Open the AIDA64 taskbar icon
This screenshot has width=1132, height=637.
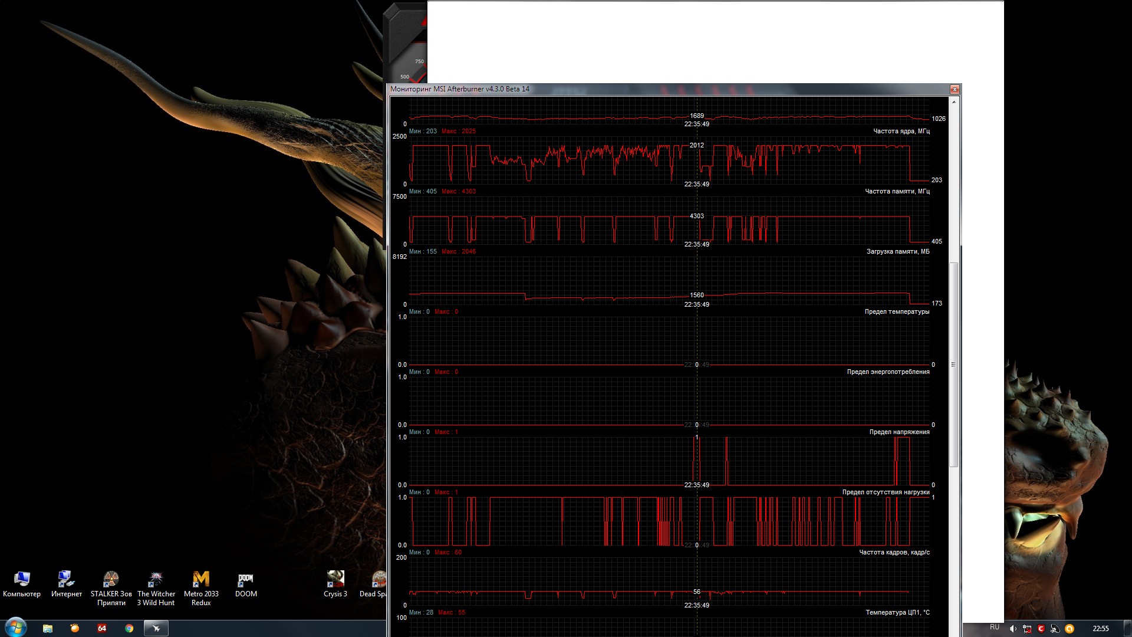[x=102, y=628]
